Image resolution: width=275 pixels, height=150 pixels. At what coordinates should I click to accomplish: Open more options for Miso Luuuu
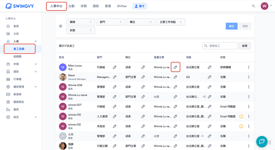coord(249,67)
